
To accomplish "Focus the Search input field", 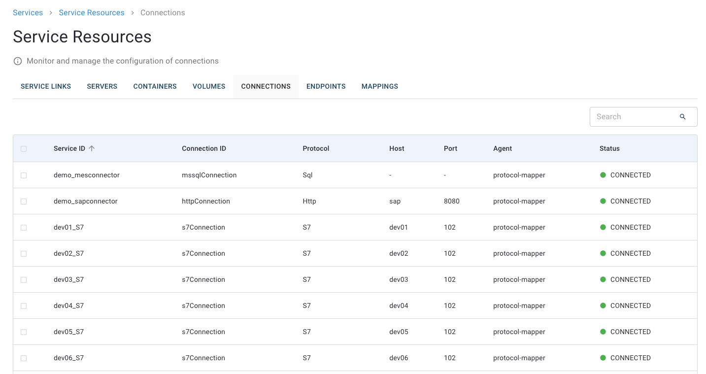I will click(633, 117).
